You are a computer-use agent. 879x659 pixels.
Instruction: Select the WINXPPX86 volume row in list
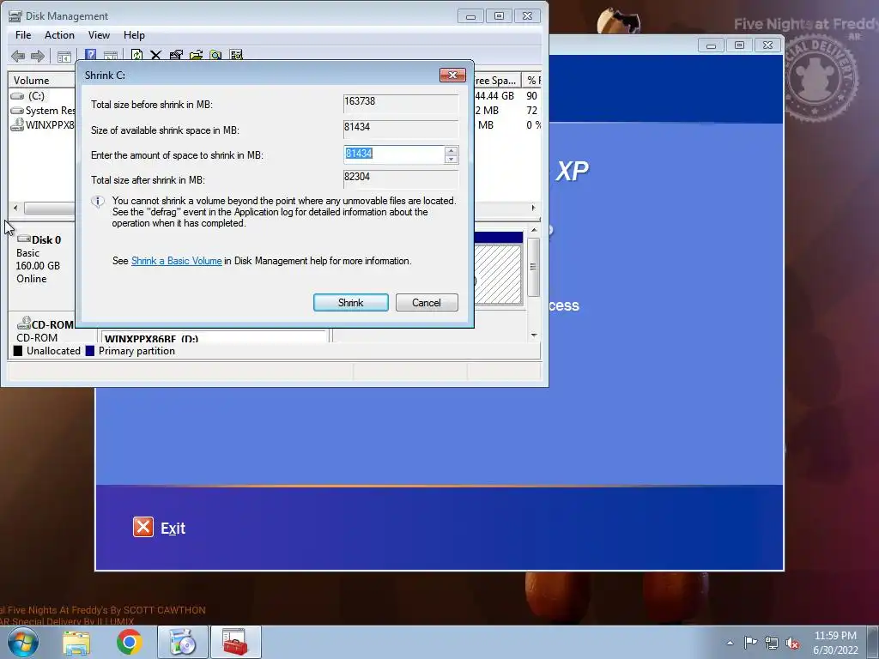(42, 125)
